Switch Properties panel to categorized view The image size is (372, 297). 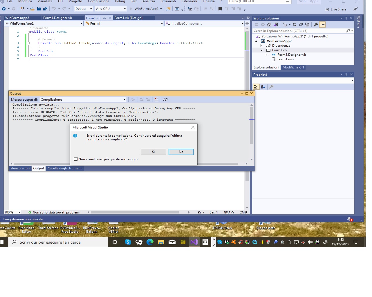256,86
